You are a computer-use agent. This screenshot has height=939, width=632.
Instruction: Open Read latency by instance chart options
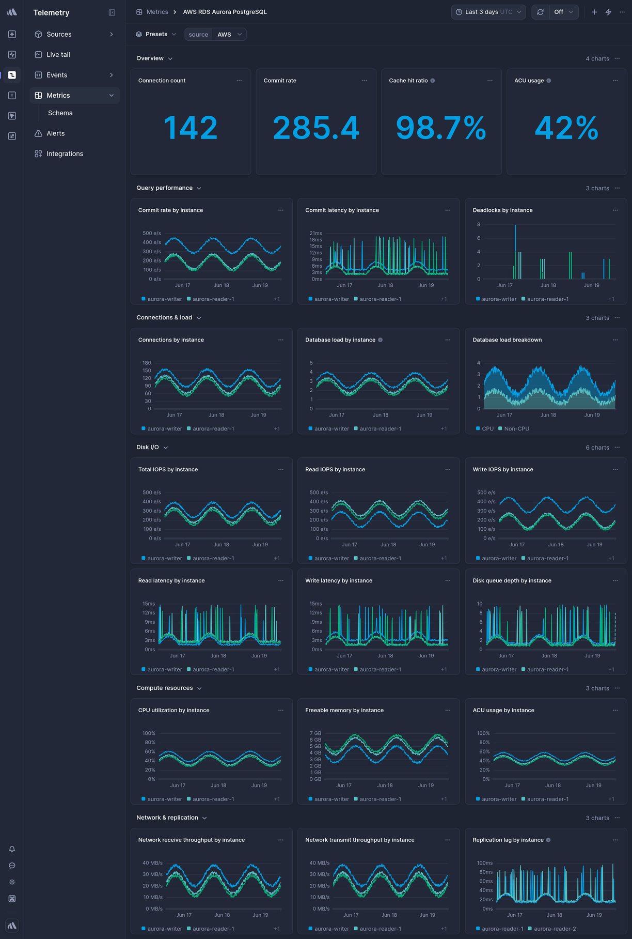coord(281,581)
